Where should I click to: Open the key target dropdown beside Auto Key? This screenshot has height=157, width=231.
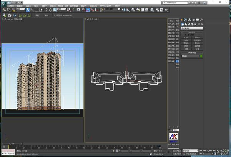[x=190, y=151]
